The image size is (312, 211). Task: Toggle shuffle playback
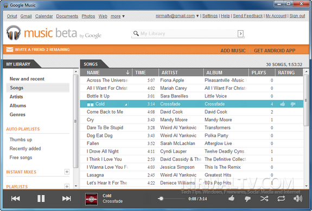pyautogui.click(x=264, y=199)
